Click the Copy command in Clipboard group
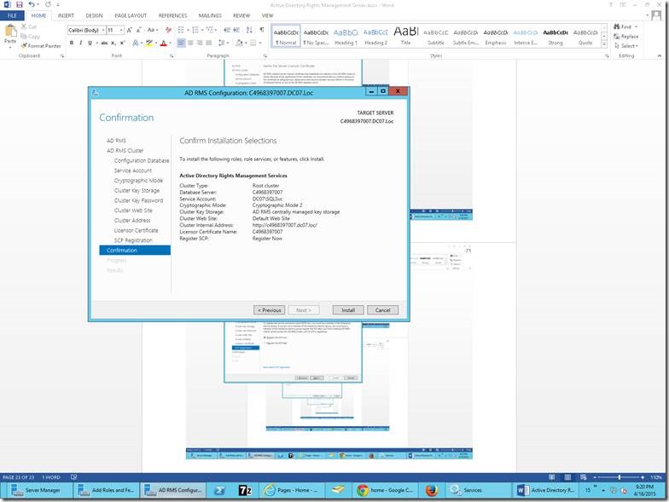The width and height of the screenshot is (669, 502). coord(31,36)
